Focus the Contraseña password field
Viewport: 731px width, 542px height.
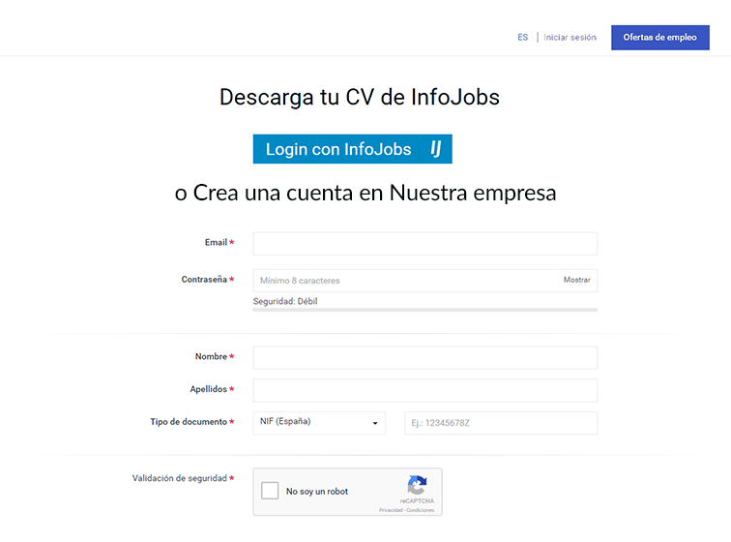point(425,281)
